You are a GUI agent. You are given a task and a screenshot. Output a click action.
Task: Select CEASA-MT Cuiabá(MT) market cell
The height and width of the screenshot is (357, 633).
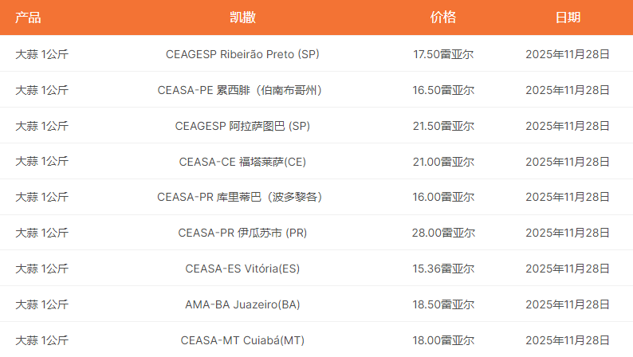coord(242,340)
